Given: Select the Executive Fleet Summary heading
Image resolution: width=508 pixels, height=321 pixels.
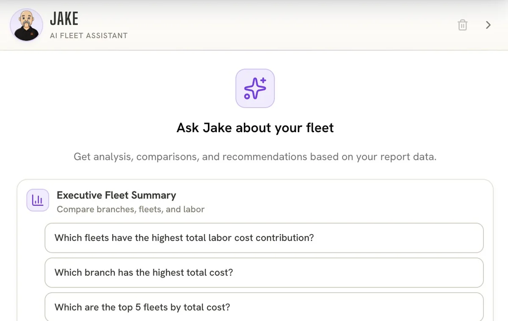Looking at the screenshot, I should coord(116,195).
